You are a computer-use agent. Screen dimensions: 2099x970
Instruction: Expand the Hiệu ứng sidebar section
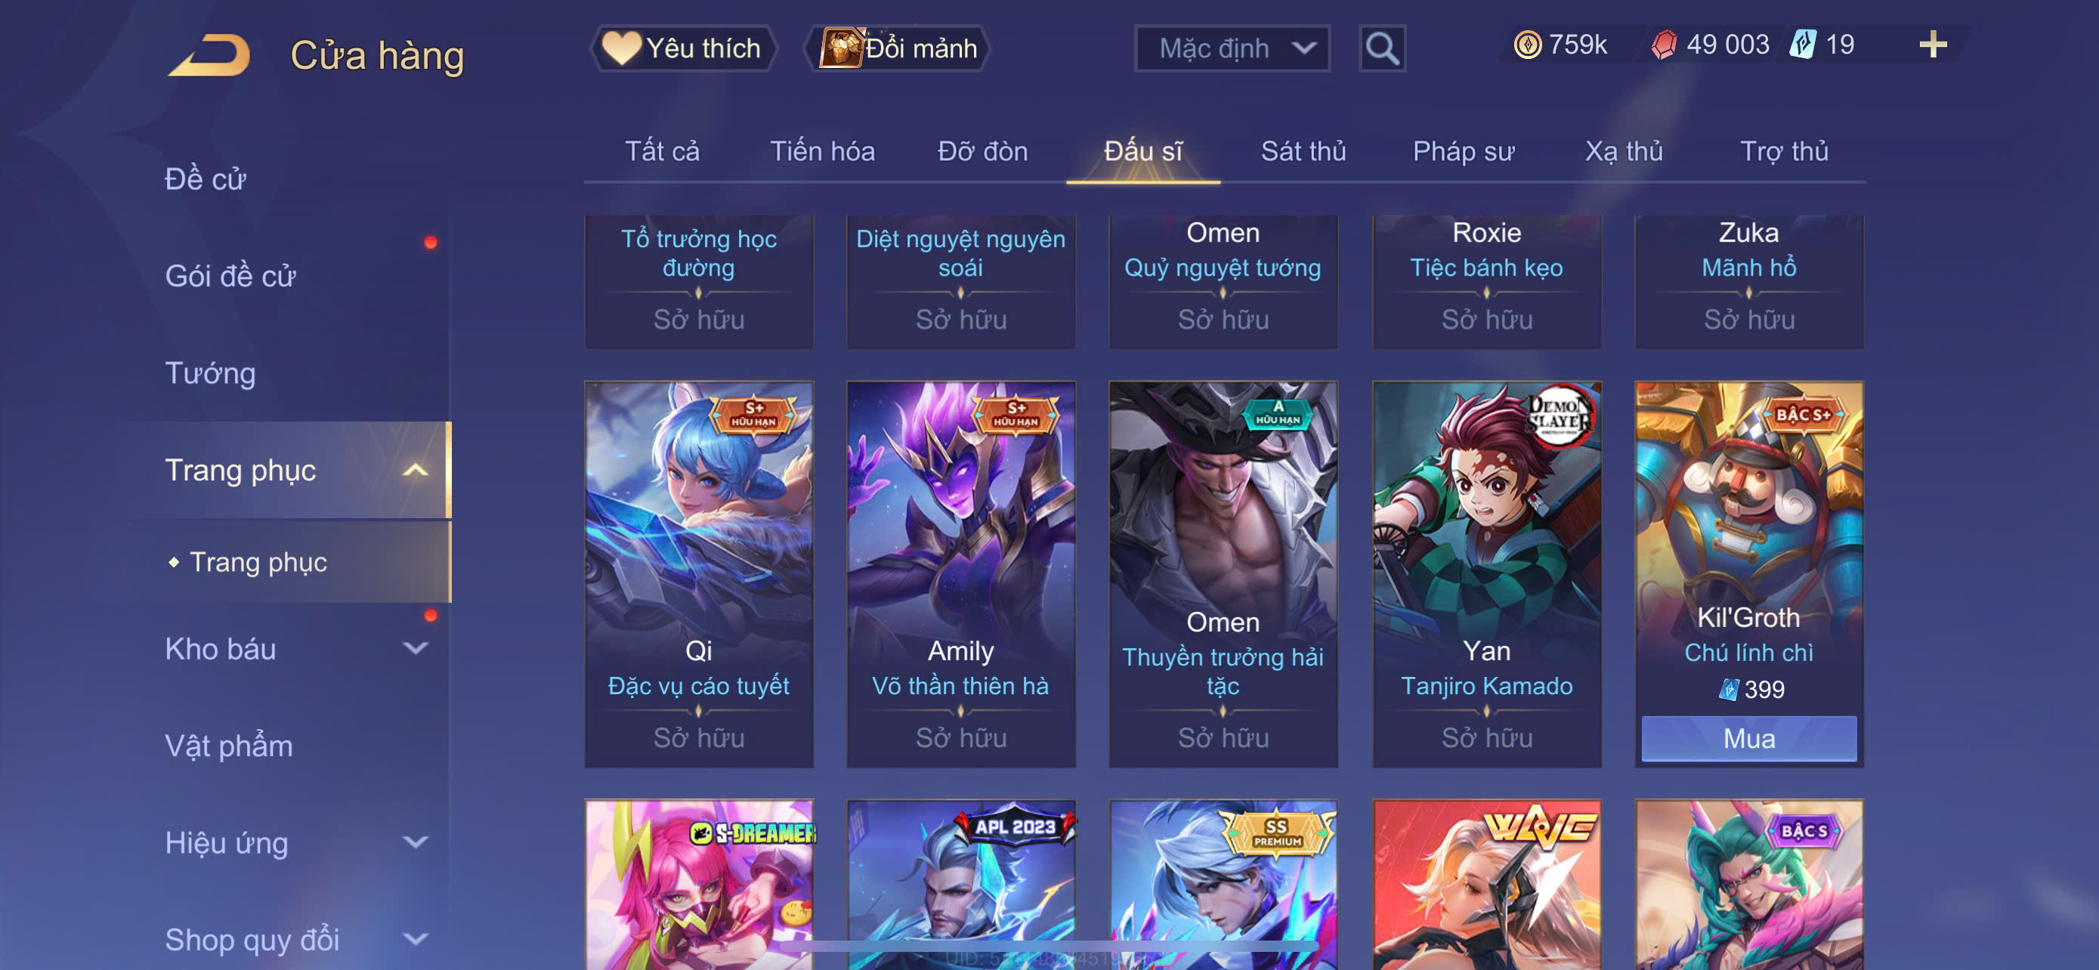(416, 842)
